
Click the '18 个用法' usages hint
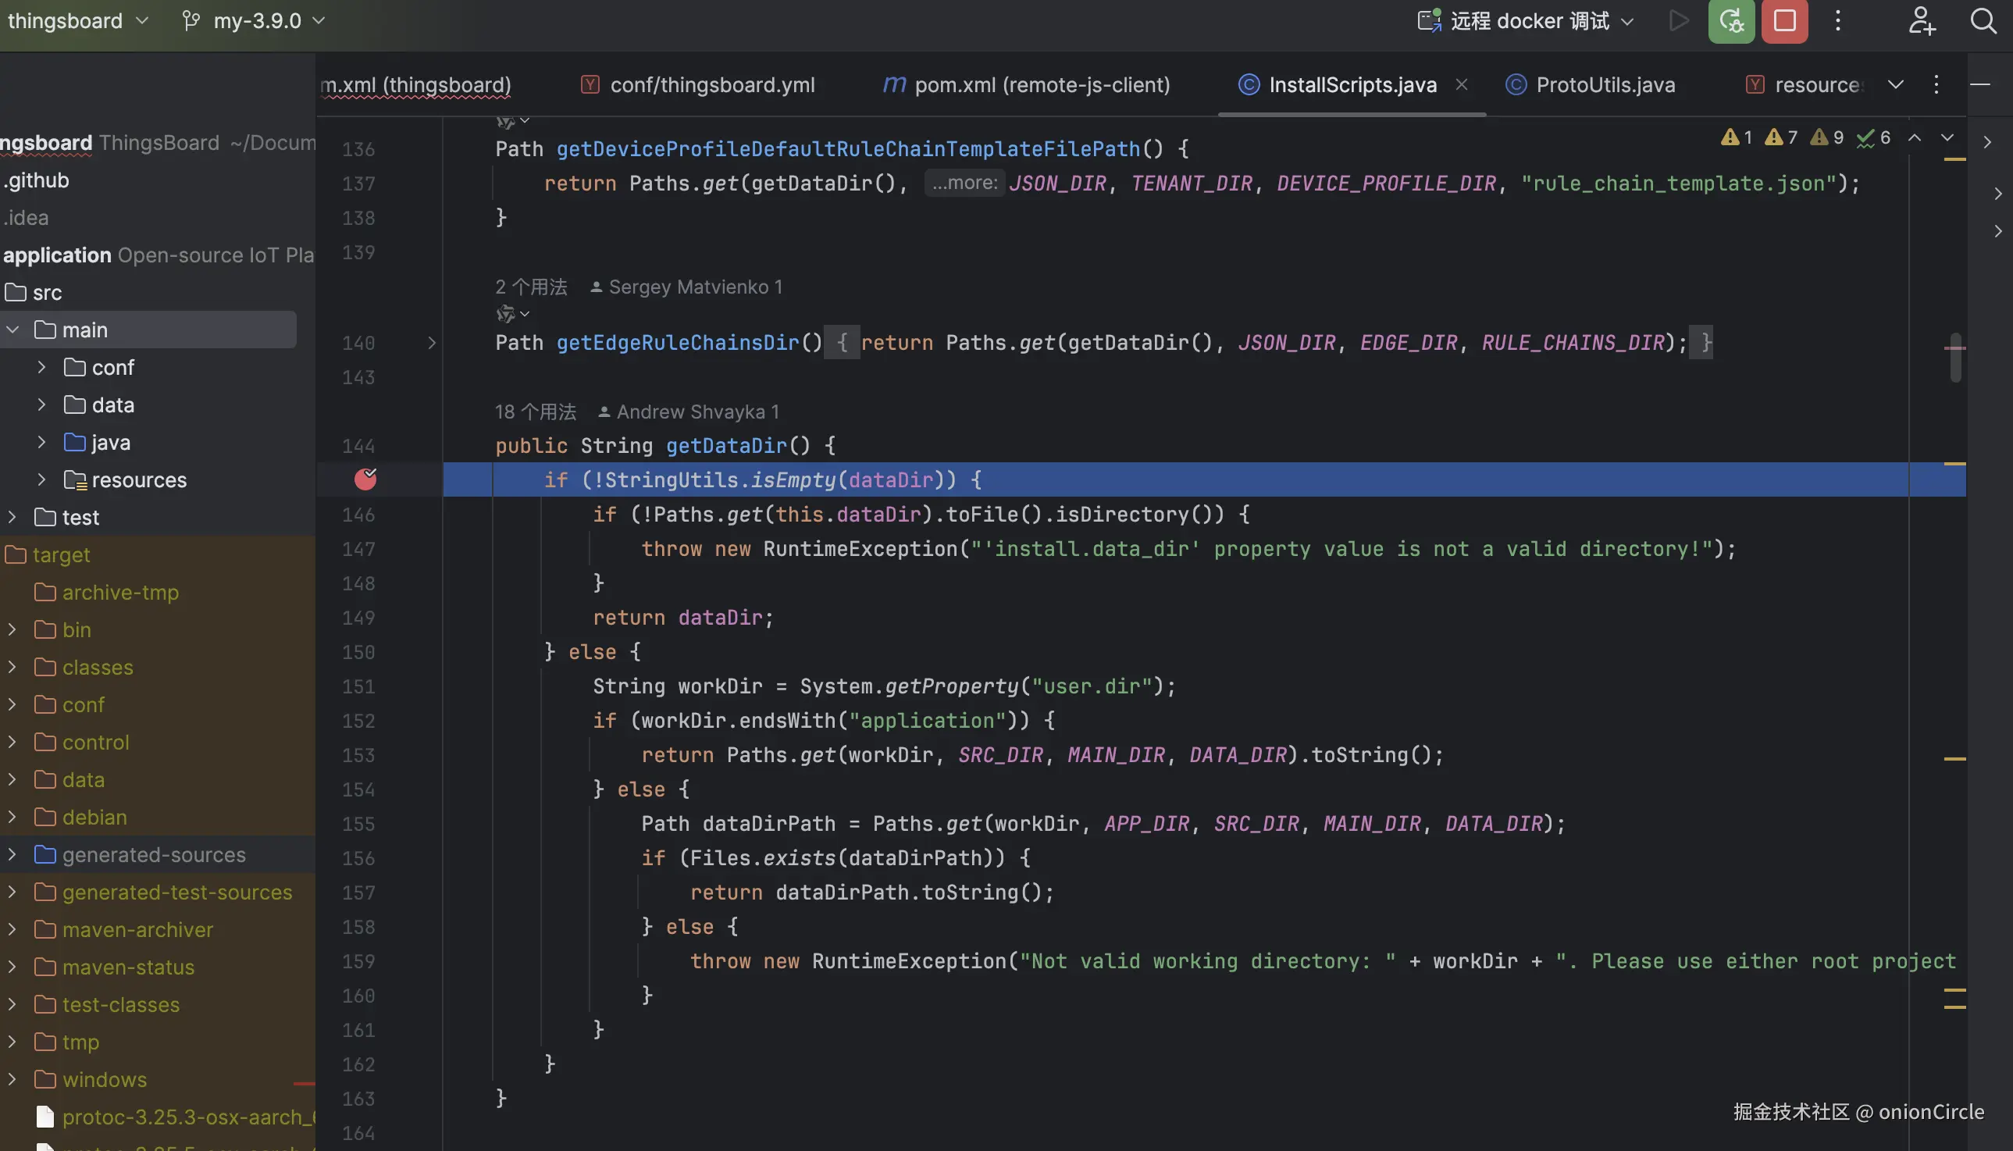535,411
